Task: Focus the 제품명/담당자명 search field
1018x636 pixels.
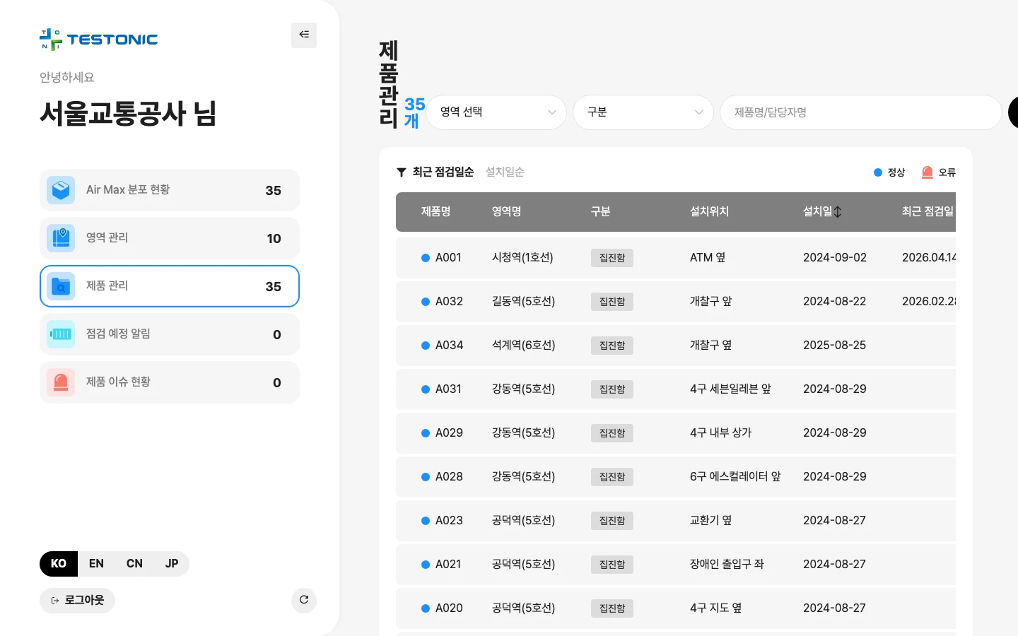Action: pyautogui.click(x=860, y=112)
